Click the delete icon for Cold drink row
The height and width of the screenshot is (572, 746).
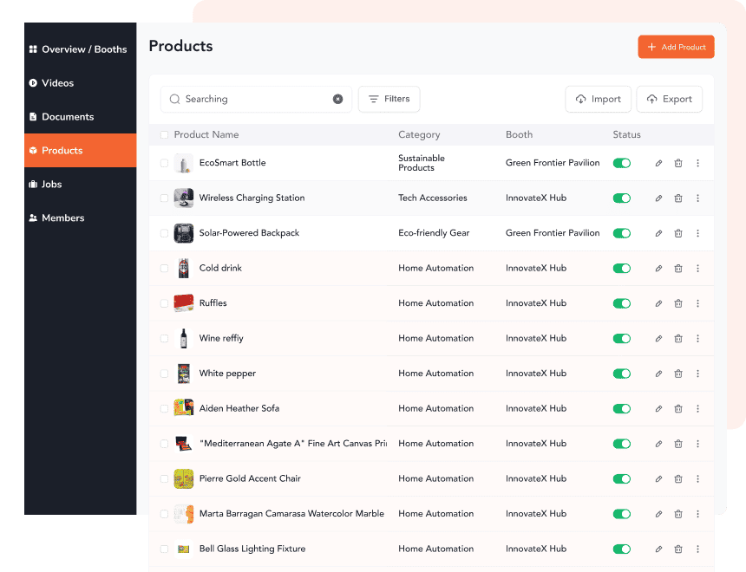(678, 269)
